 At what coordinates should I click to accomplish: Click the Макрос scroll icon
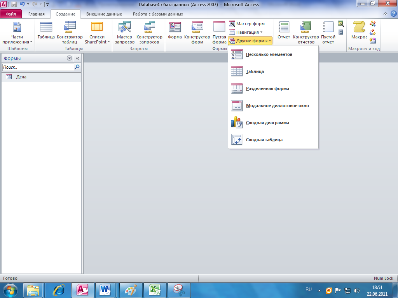click(x=359, y=27)
